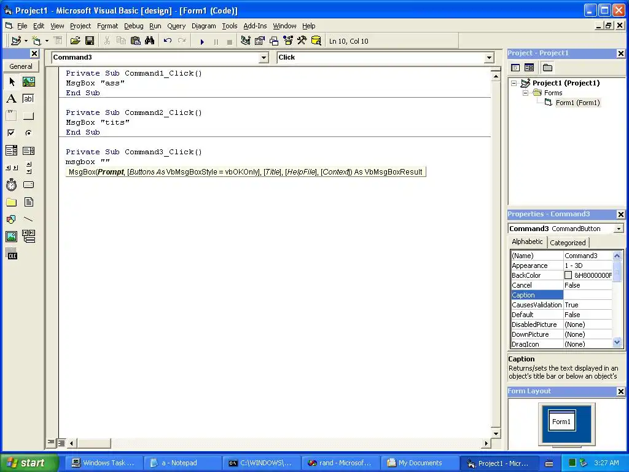Open the Tools menu
This screenshot has height=472, width=629.
coord(230,26)
